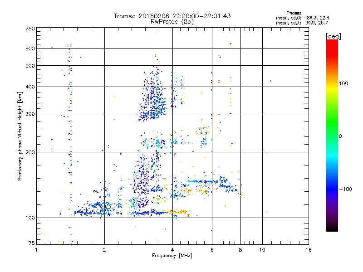Click the colorbar at the 100 tick
The width and height of the screenshot is (363, 272).
tap(332, 83)
